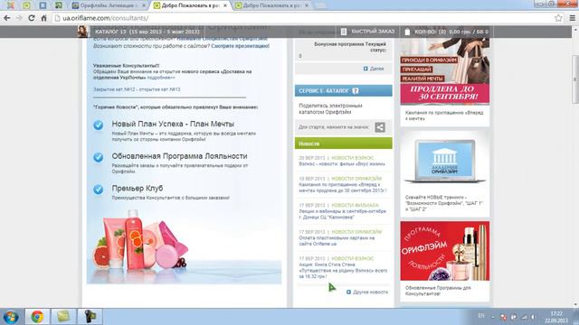
Task: Click the shopping bag cart icon
Action: tap(407, 32)
